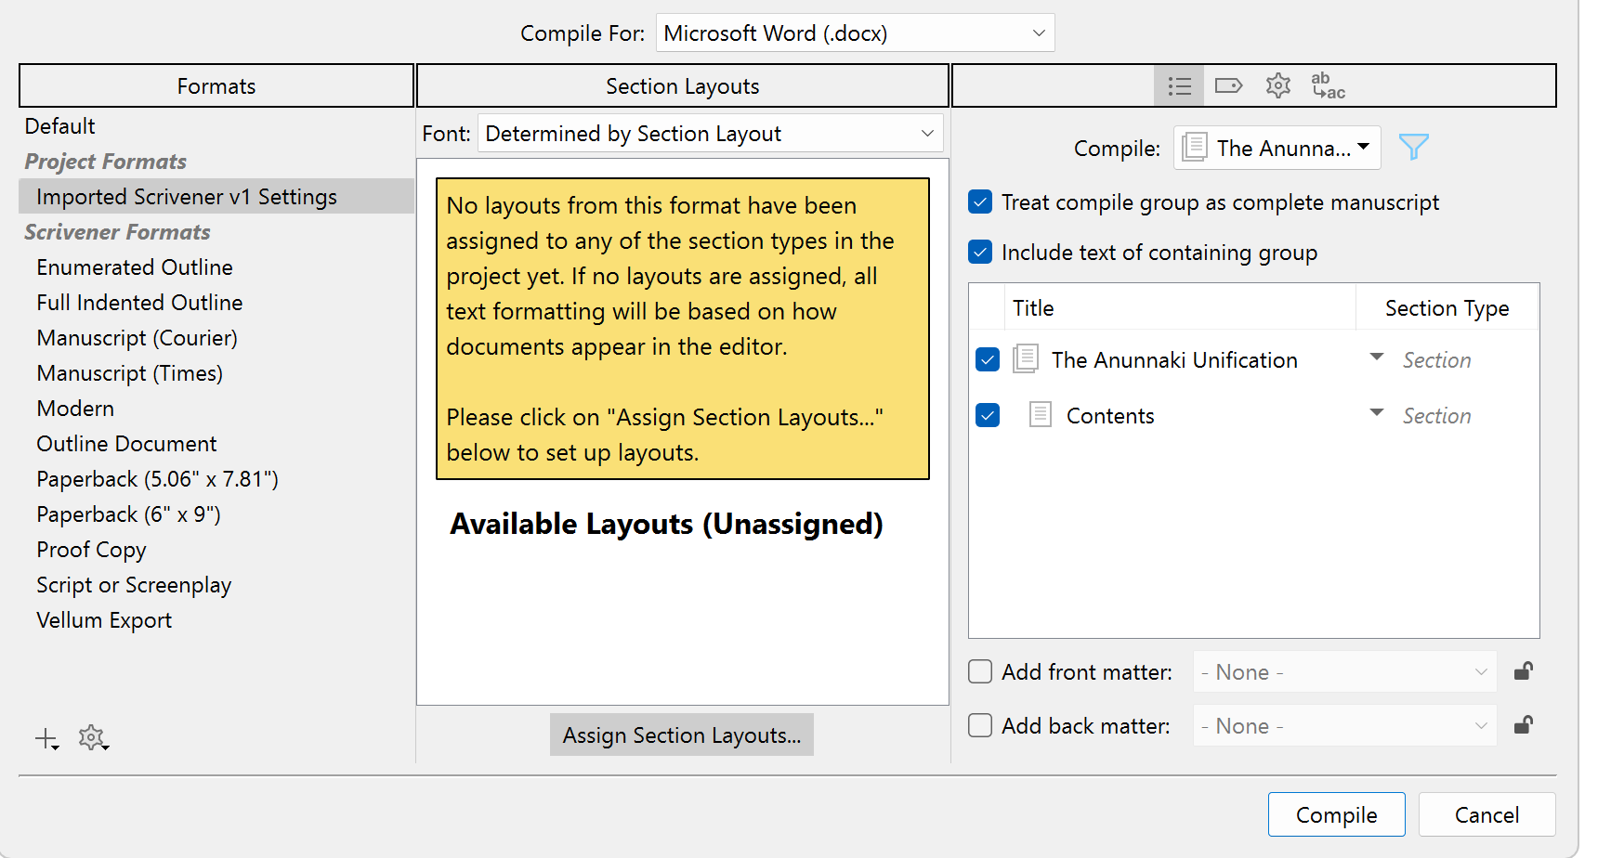Click the Section Type column header
This screenshot has height=858, width=1624.
coord(1447,308)
